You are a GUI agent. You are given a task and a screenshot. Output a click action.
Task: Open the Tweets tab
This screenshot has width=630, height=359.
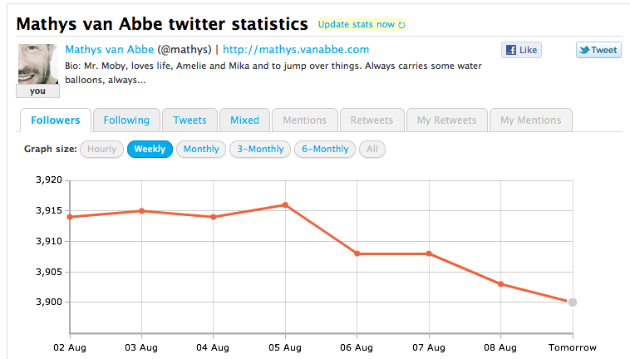[x=189, y=120]
